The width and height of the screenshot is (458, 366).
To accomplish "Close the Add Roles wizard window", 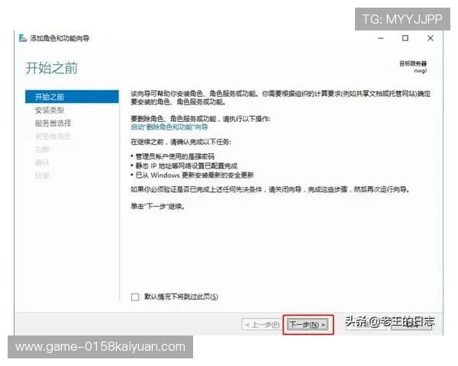I will [x=431, y=38].
